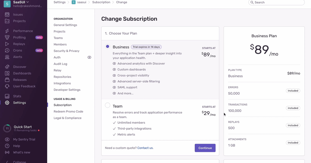Click the Errors included tag
311x163 pixels.
tap(293, 91)
